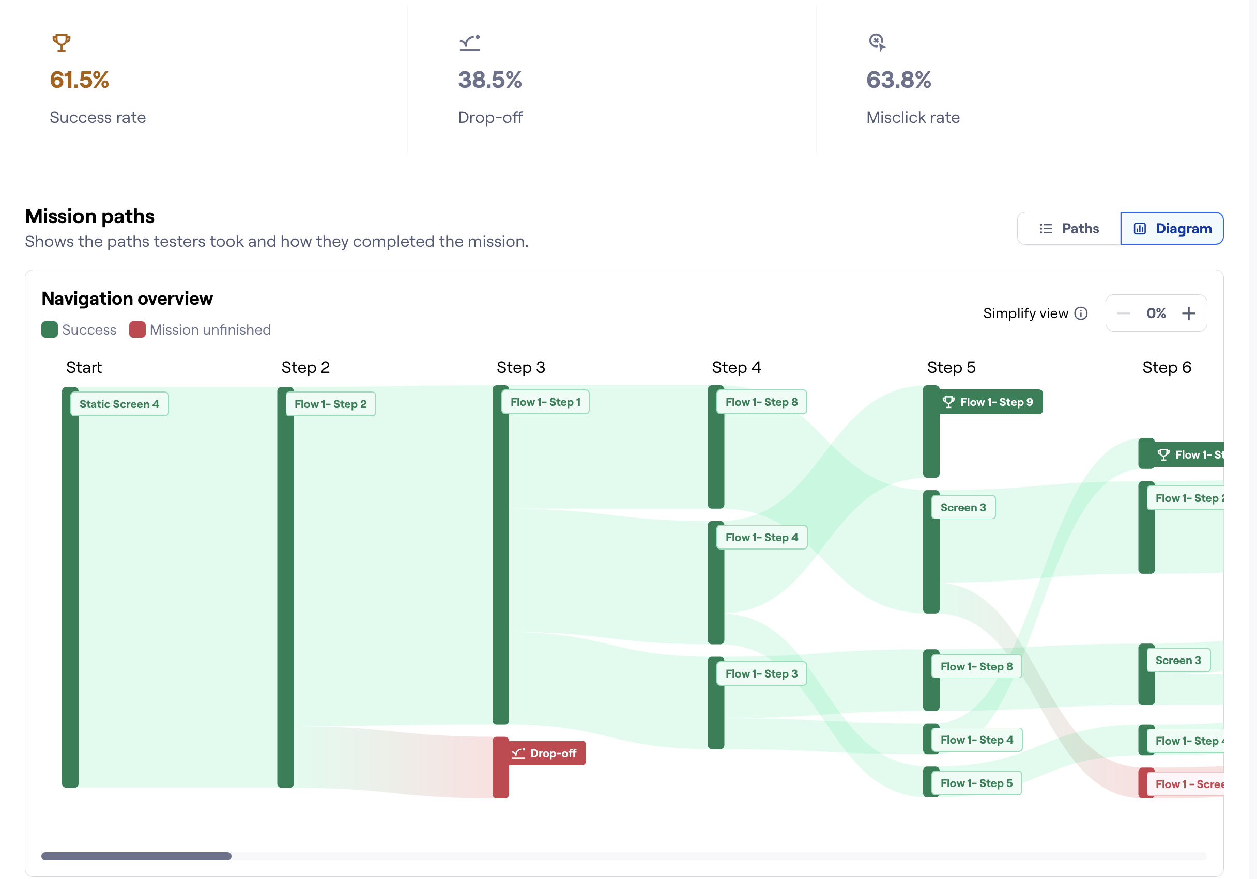Click the plus icon to increase simplify percentage

click(1189, 313)
